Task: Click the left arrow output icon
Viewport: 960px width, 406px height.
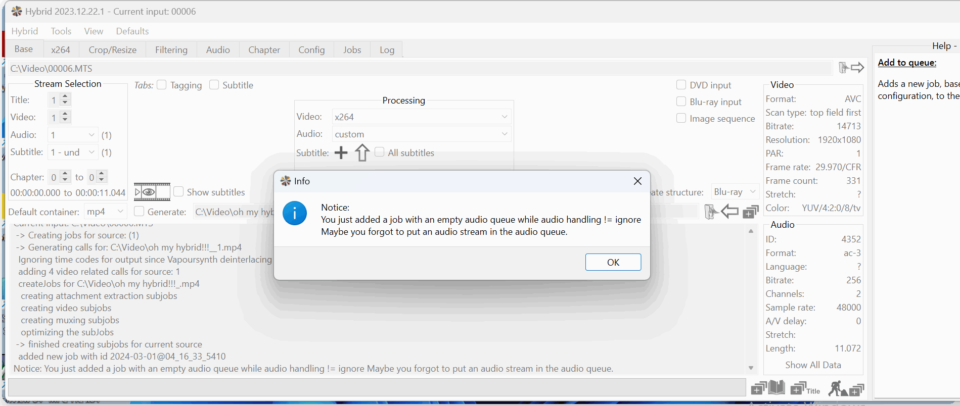Action: click(729, 212)
